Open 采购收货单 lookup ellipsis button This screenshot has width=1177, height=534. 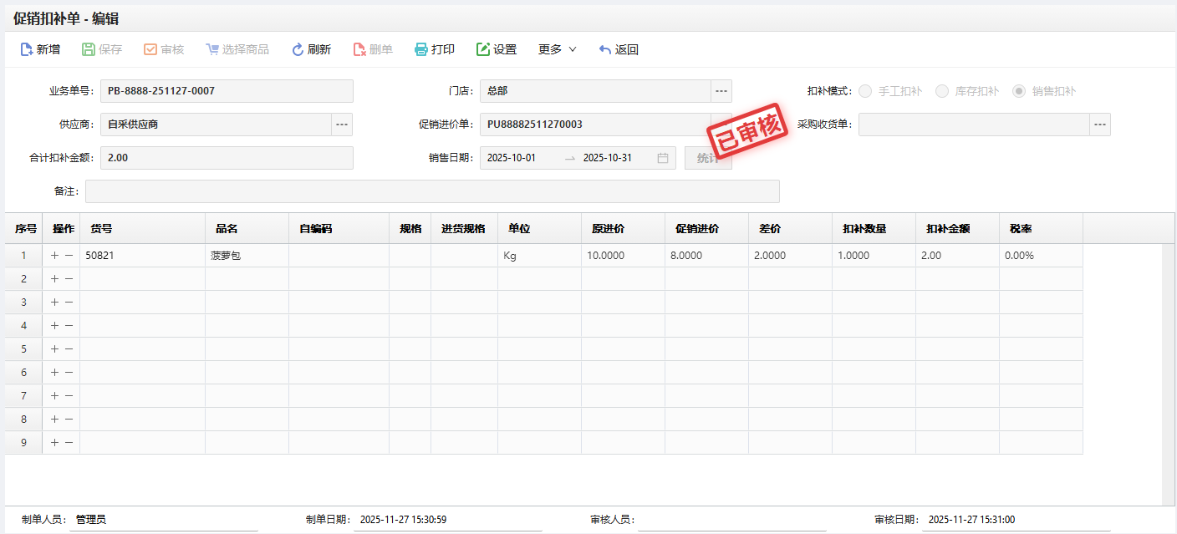coord(1100,125)
